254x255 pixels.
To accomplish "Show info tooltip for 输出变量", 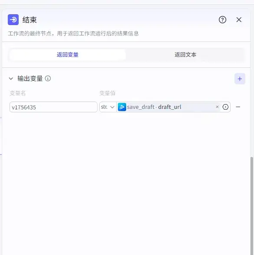I will [48, 79].
